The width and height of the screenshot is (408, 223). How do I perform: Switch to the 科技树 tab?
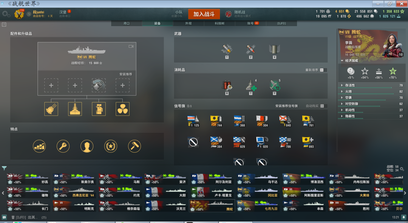(x=219, y=23)
